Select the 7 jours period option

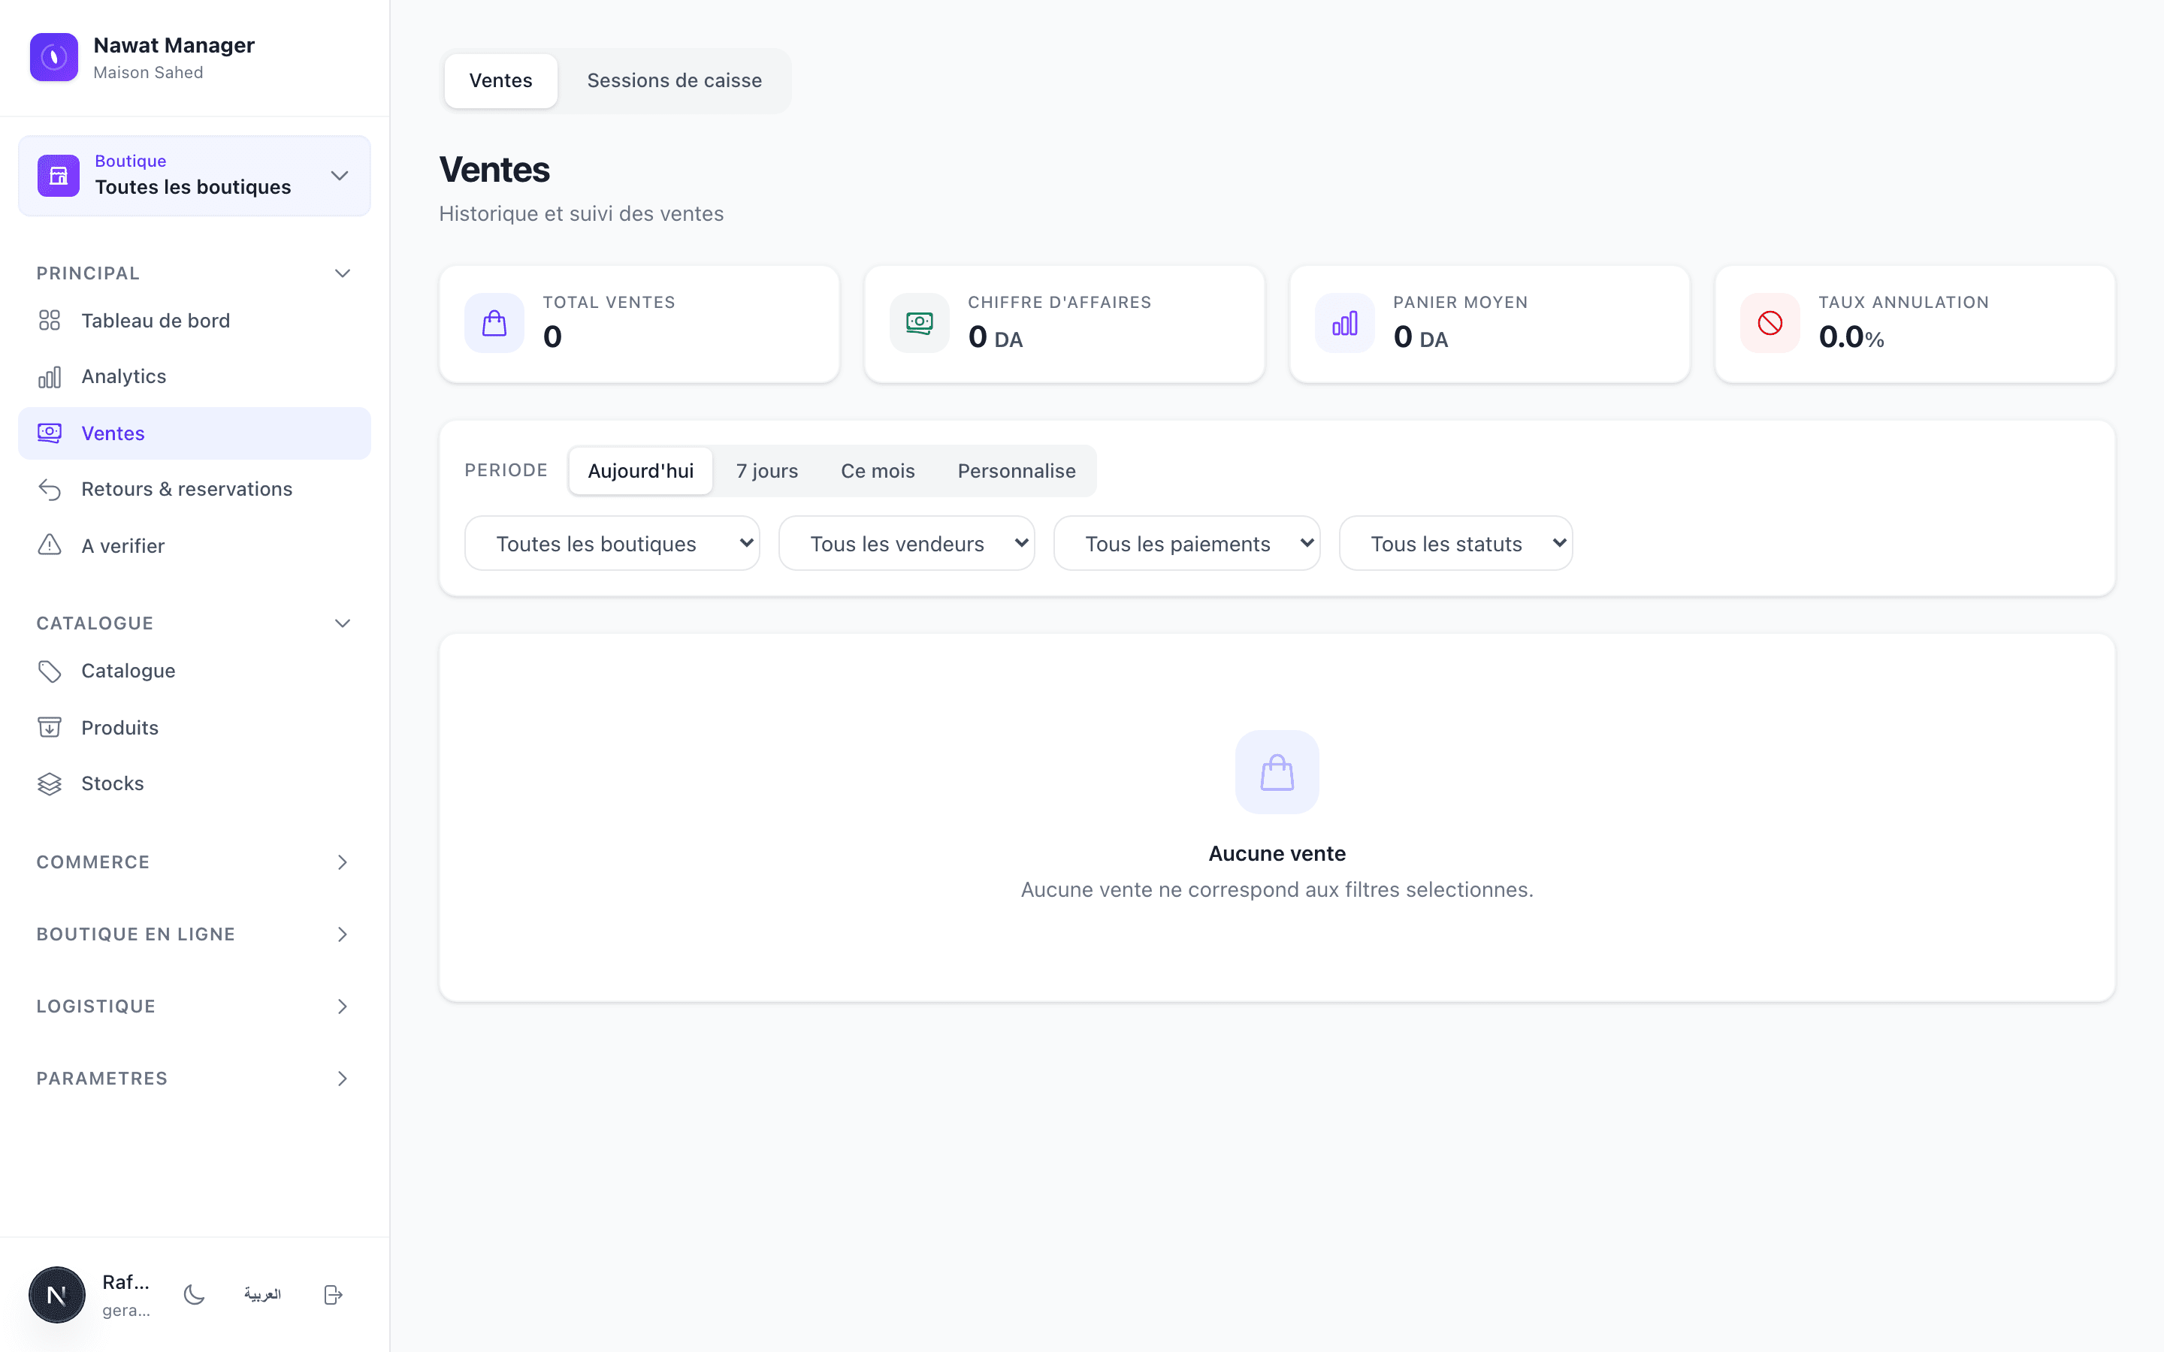tap(766, 470)
